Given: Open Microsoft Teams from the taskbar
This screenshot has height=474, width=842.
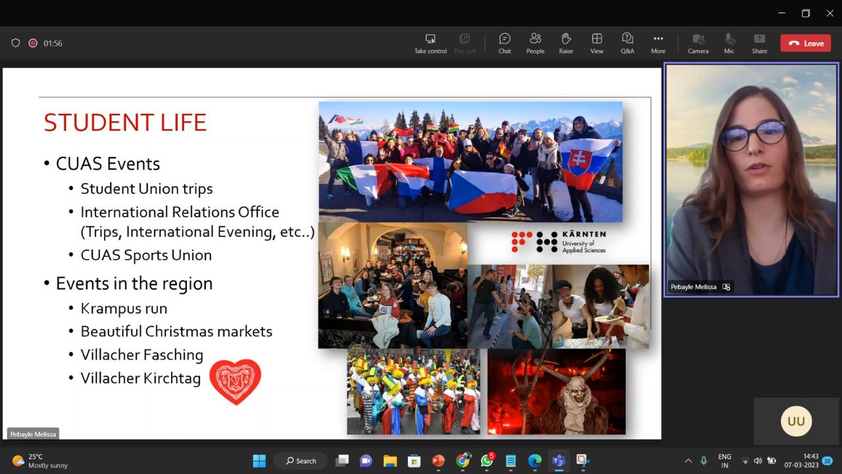Looking at the screenshot, I should [558, 461].
